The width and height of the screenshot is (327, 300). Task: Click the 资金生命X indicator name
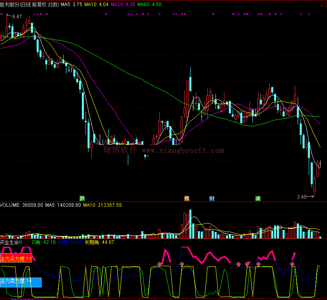(11, 242)
